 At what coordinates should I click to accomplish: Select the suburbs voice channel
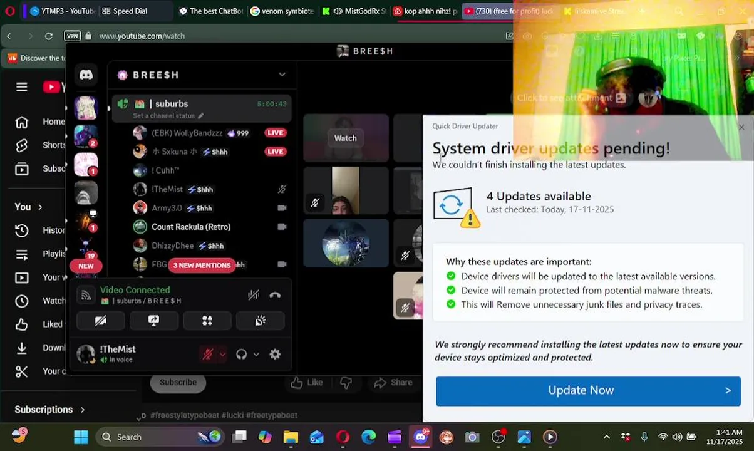(x=202, y=108)
